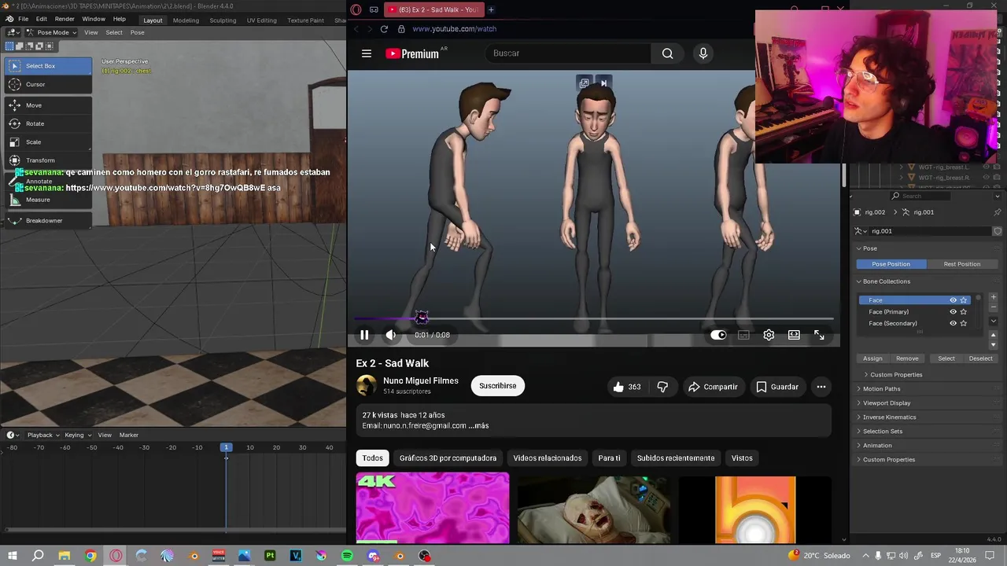Image resolution: width=1007 pixels, height=566 pixels.
Task: Dislike the Sad Walk video
Action: coord(662,387)
